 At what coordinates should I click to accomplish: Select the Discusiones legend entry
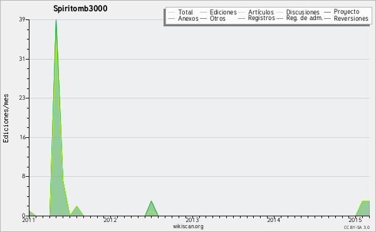tap(303, 12)
